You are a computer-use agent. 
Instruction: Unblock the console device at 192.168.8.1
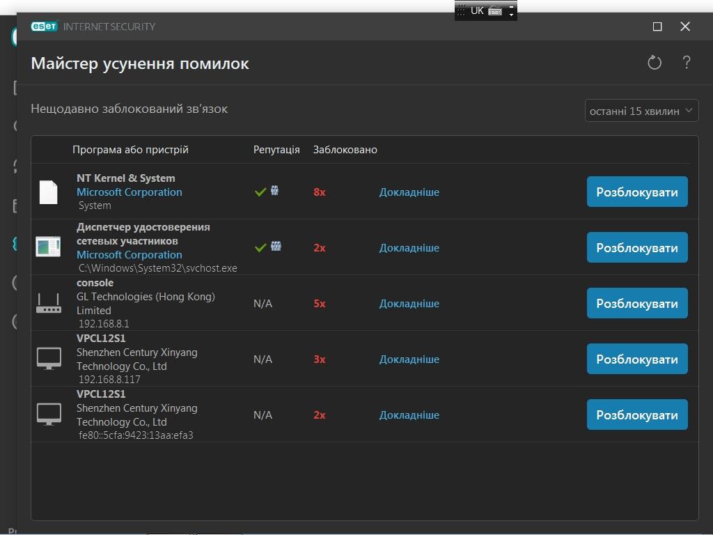coord(636,303)
